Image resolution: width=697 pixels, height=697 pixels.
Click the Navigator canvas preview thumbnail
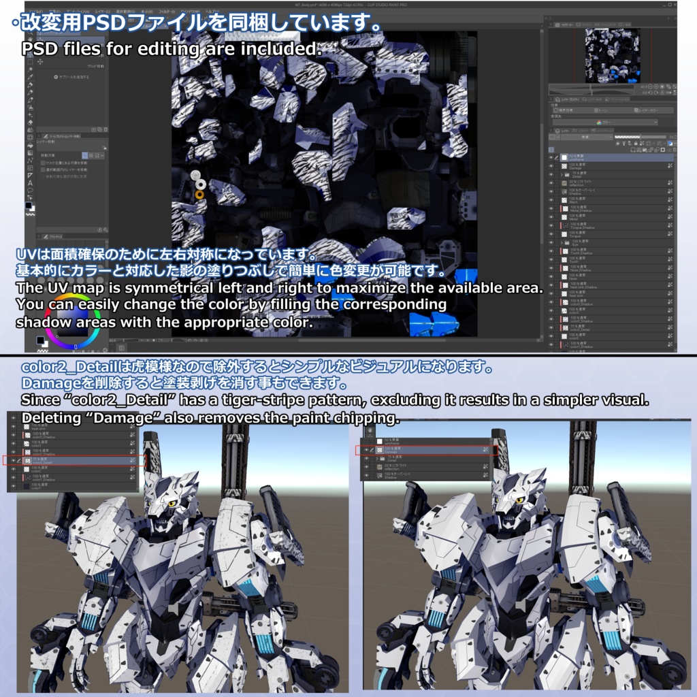point(613,56)
